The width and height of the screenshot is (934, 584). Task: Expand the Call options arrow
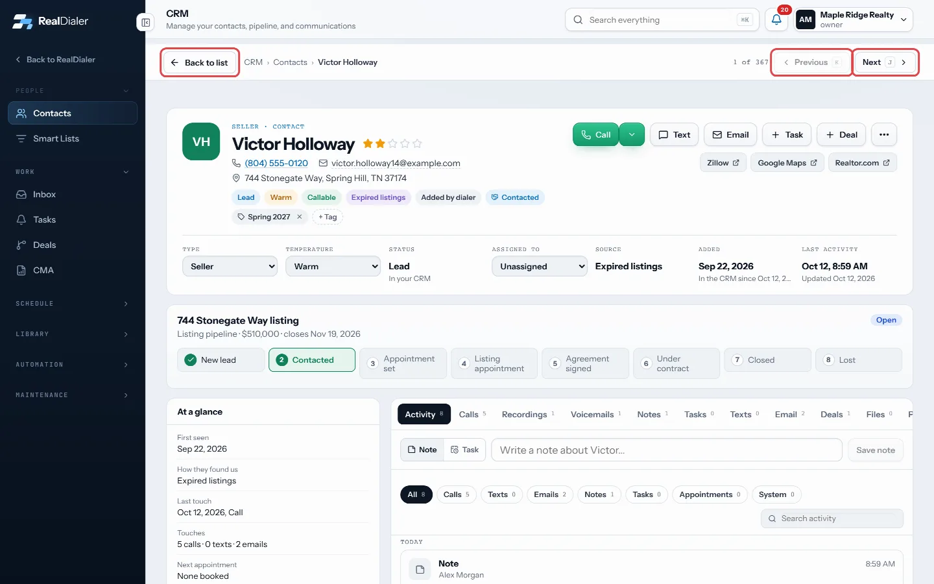click(632, 134)
